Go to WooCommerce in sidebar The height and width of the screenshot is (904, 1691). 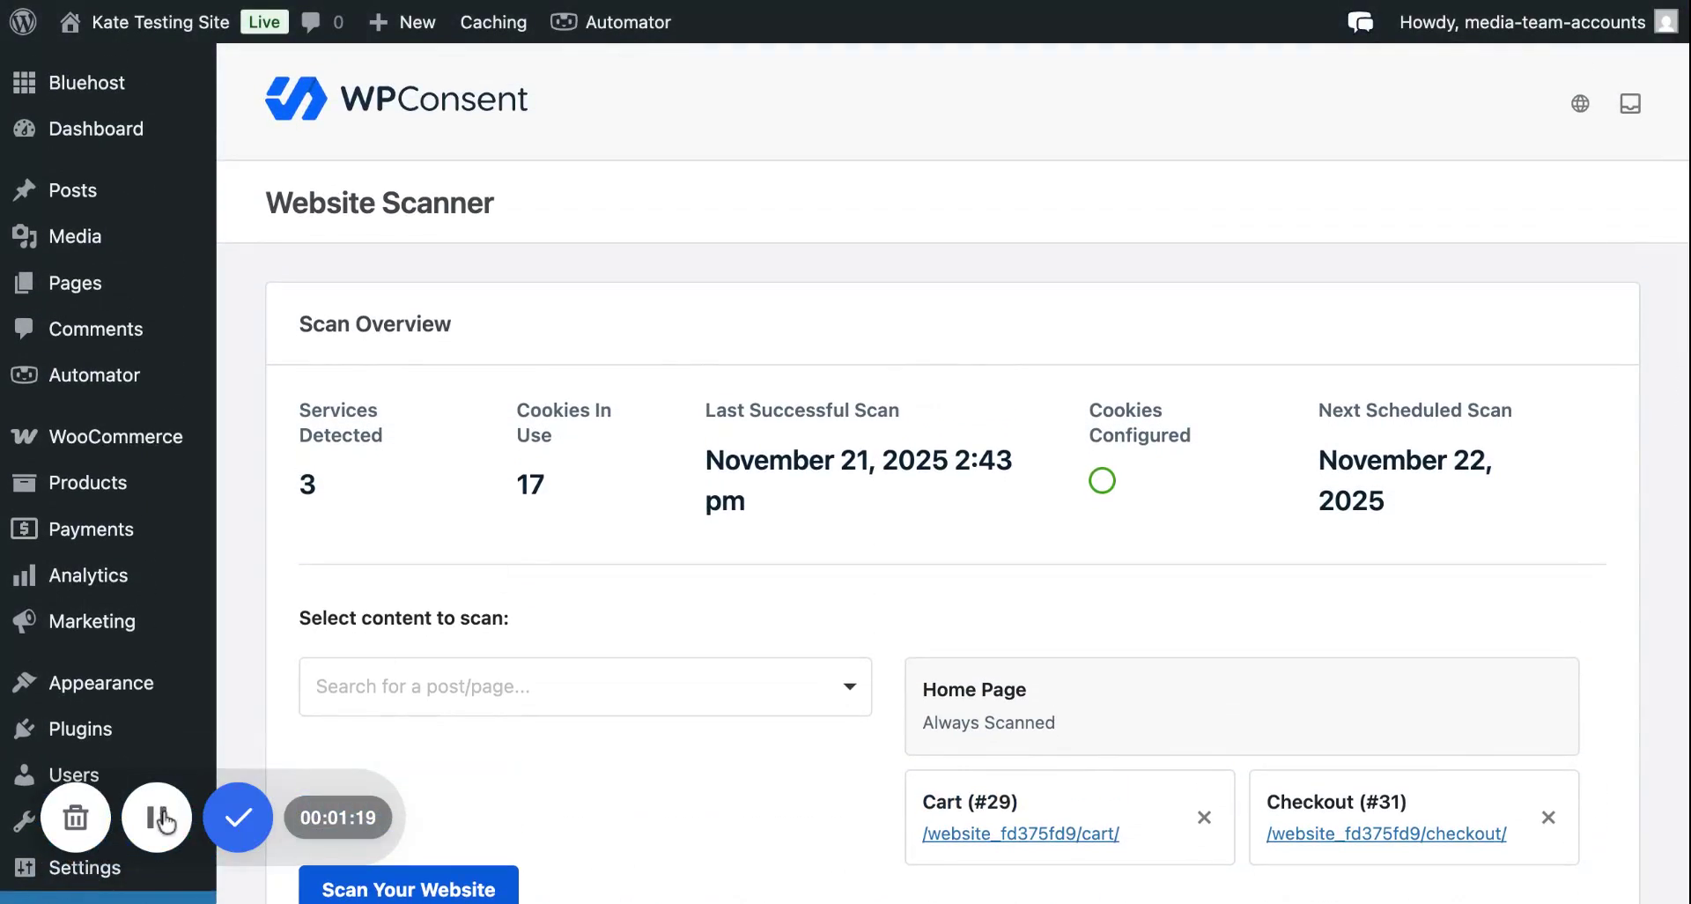[x=115, y=437]
